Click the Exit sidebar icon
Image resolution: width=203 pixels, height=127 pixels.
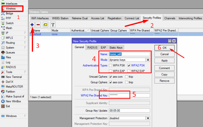pos(3,106)
